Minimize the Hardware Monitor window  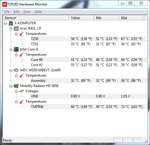(x=123, y=3)
